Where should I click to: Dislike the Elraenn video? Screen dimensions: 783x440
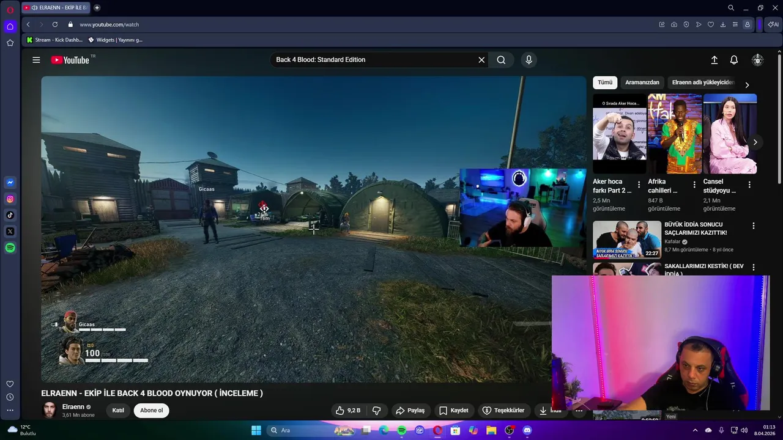click(377, 411)
